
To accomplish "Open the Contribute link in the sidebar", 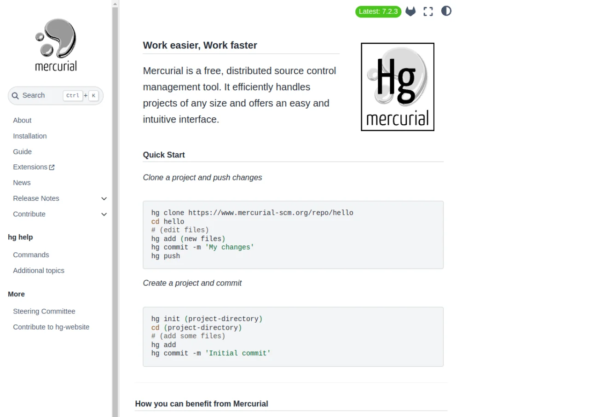I will coord(29,214).
